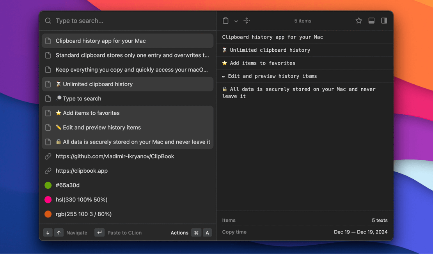The image size is (433, 254).
Task: Click the command key symbol in footer
Action: click(x=196, y=233)
